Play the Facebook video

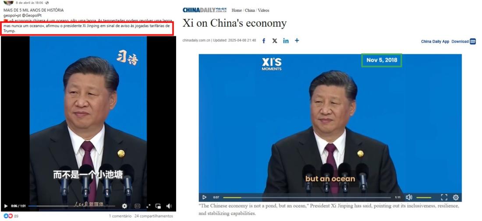[6, 206]
